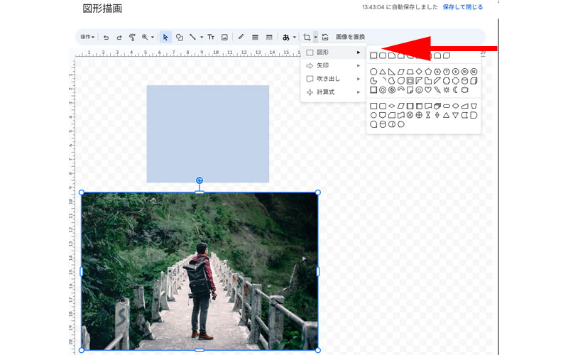The height and width of the screenshot is (355, 568).
Task: Select the folded corner note shape
Action: (x=410, y=89)
